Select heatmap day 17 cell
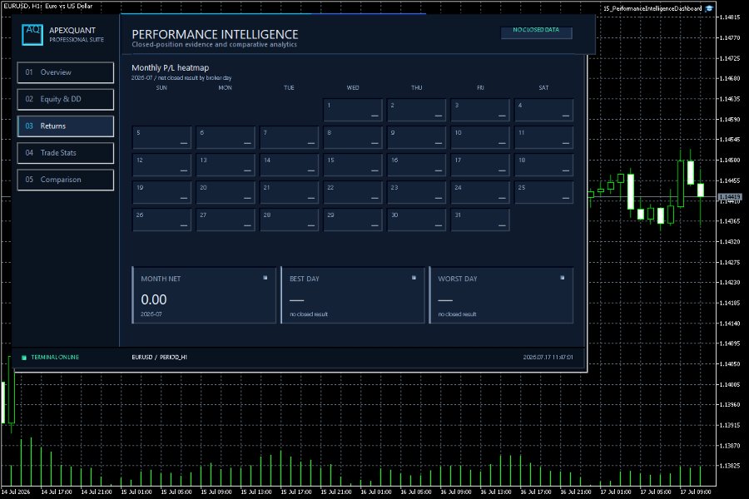Screen dimensions: 749x499 [x=480, y=165]
